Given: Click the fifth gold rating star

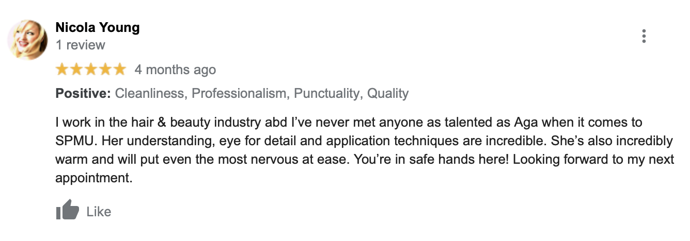Looking at the screenshot, I should tap(119, 69).
